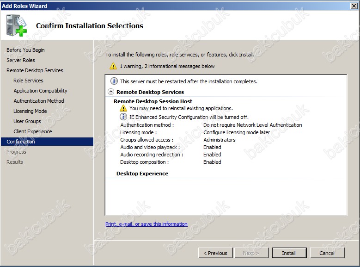Select Remote Desktop Services in sidebar
The height and width of the screenshot is (267, 360).
35,70
